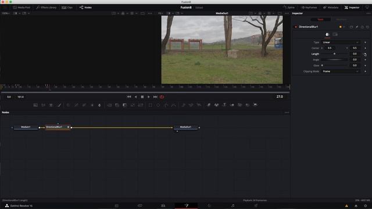372x209 pixels.
Task: Add a Matte Control node from toolbar
Action: pos(125,105)
